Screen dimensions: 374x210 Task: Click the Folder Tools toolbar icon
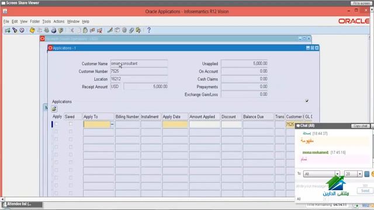[x=138, y=30]
